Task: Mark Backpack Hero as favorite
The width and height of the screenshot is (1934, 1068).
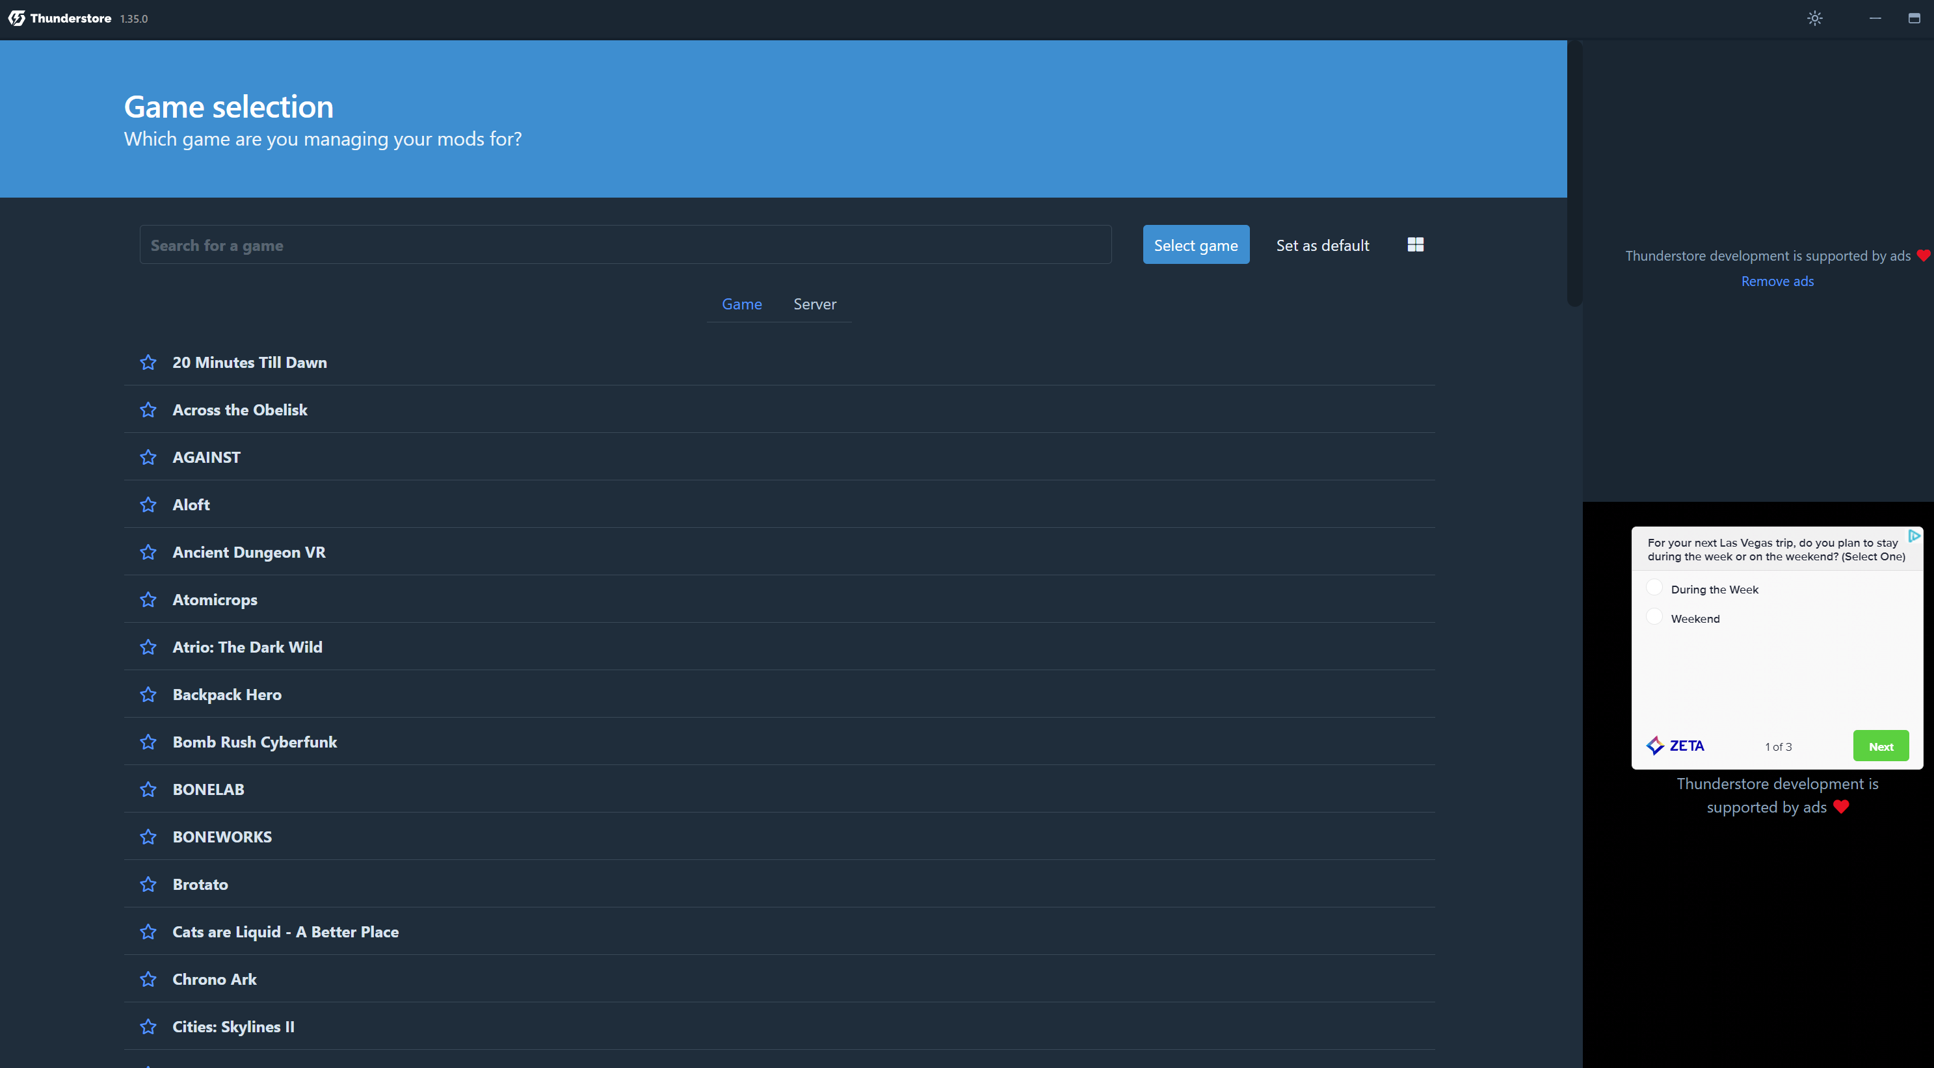Action: [x=148, y=694]
